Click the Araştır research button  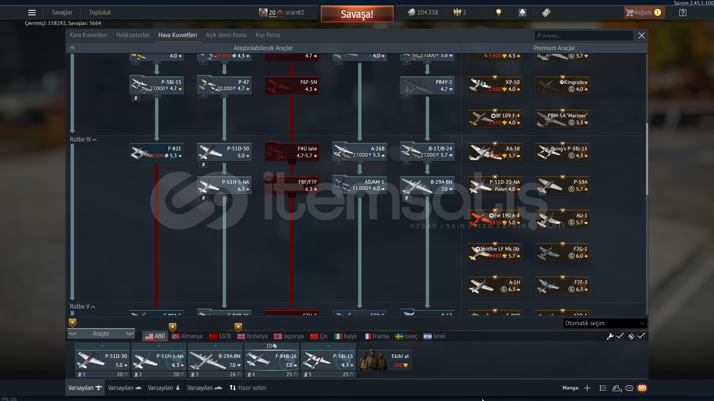tap(101, 334)
